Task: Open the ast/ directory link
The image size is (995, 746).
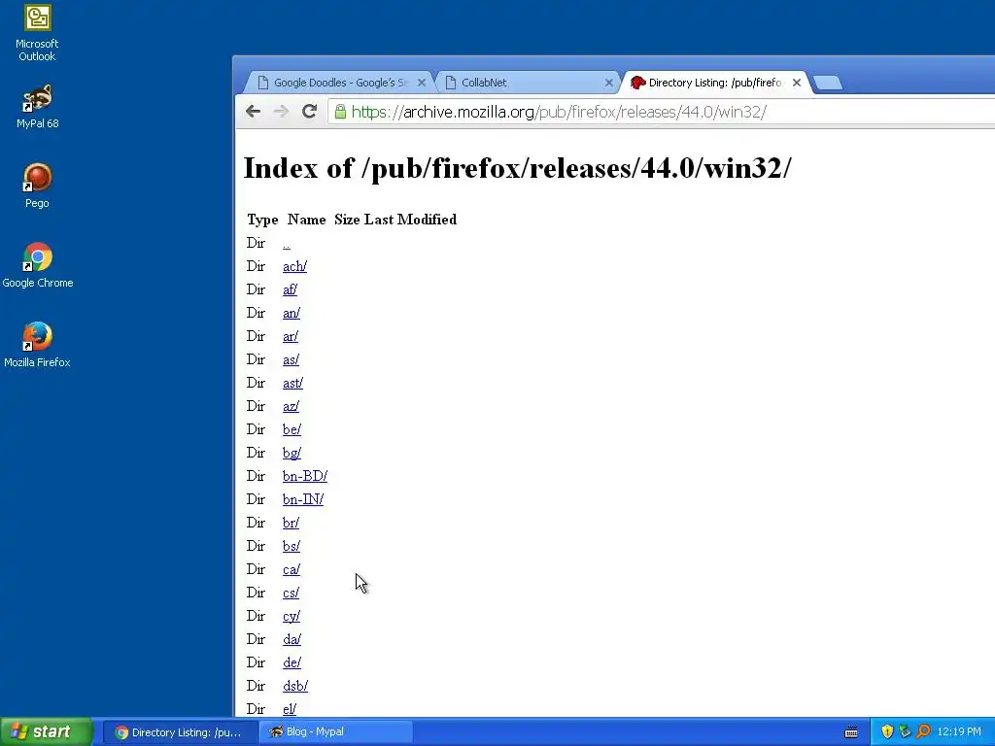Action: point(292,383)
